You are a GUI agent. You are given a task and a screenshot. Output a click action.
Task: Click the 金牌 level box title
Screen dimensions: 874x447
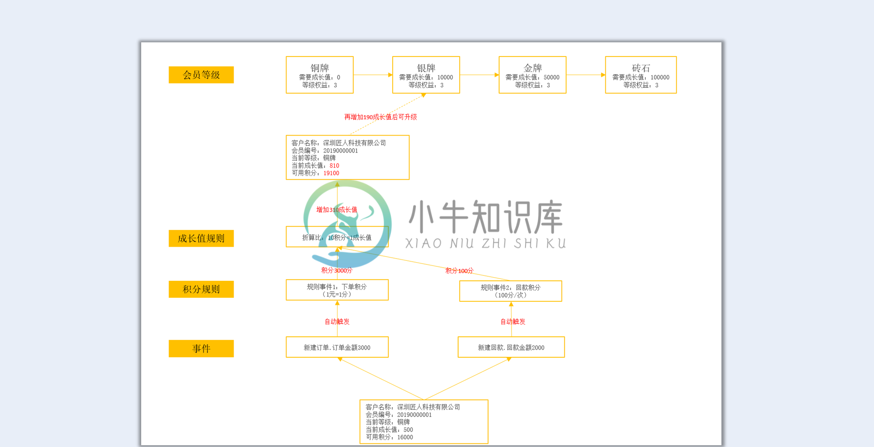point(532,68)
